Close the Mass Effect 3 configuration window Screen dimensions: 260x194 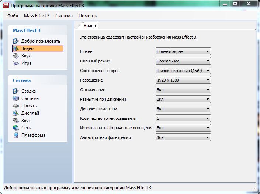(x=249, y=4)
